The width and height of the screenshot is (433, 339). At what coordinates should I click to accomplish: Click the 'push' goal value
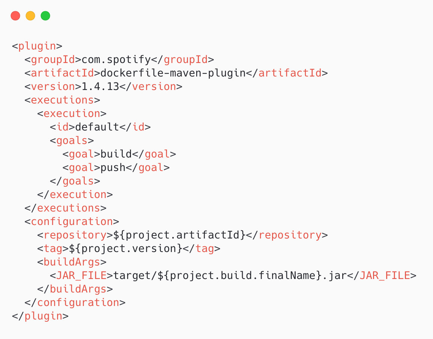113,168
